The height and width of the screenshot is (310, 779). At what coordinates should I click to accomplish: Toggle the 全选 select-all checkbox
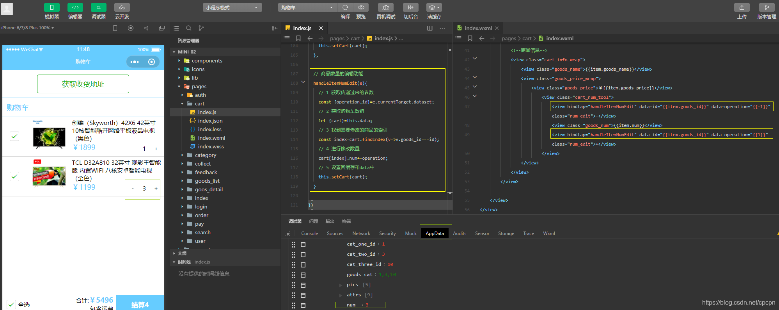click(11, 305)
